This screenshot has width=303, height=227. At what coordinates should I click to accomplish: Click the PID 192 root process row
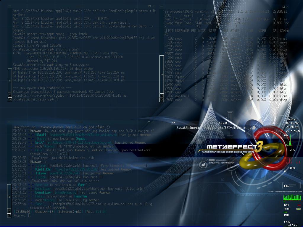coord(226,38)
